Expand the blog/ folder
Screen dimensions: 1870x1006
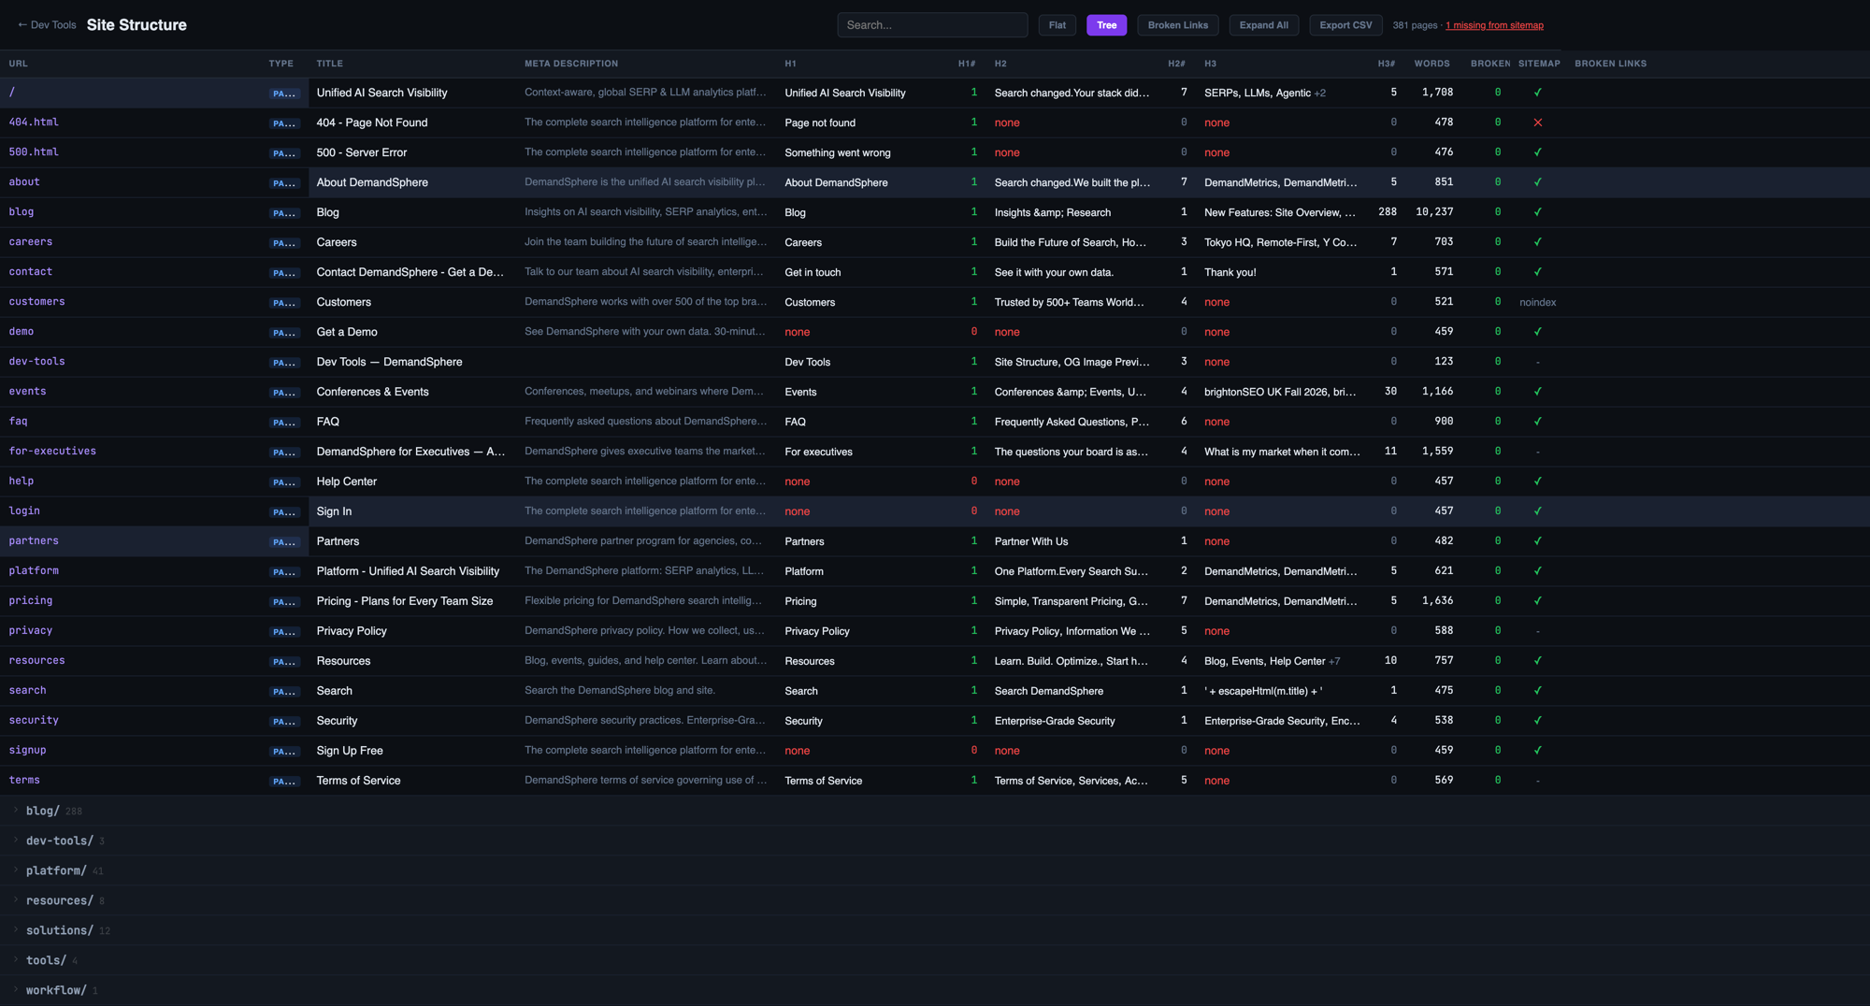point(42,811)
